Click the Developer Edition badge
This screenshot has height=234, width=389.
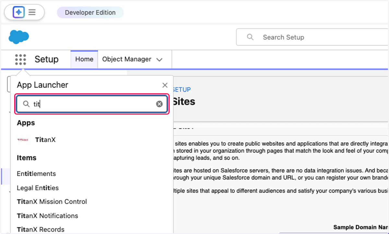tap(90, 13)
